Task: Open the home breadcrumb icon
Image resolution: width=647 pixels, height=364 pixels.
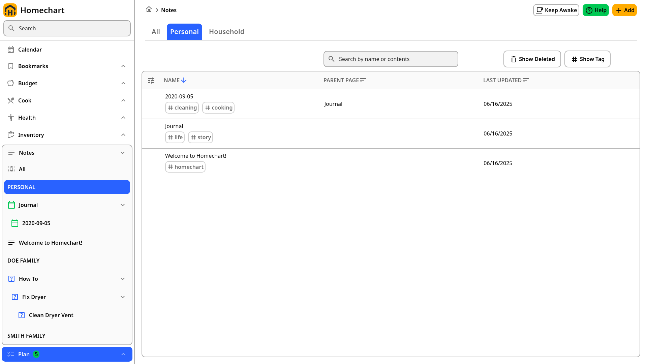Action: tap(149, 9)
